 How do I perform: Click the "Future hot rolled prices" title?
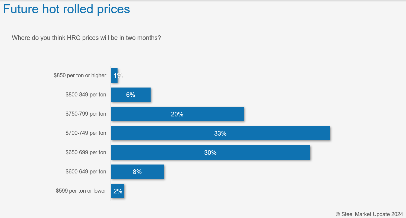coord(66,9)
